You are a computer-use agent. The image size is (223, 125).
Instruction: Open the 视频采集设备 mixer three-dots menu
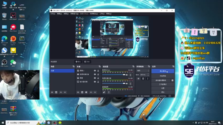pos(130,84)
